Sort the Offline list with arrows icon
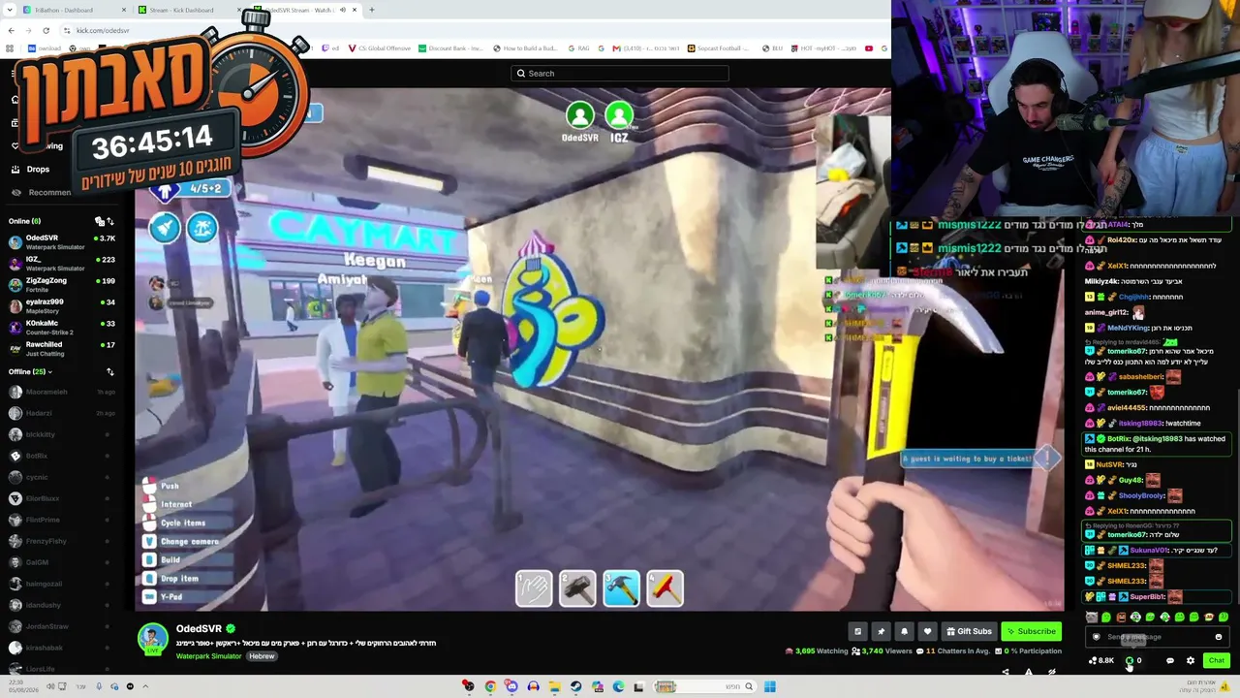The width and height of the screenshot is (1240, 698). click(x=110, y=371)
